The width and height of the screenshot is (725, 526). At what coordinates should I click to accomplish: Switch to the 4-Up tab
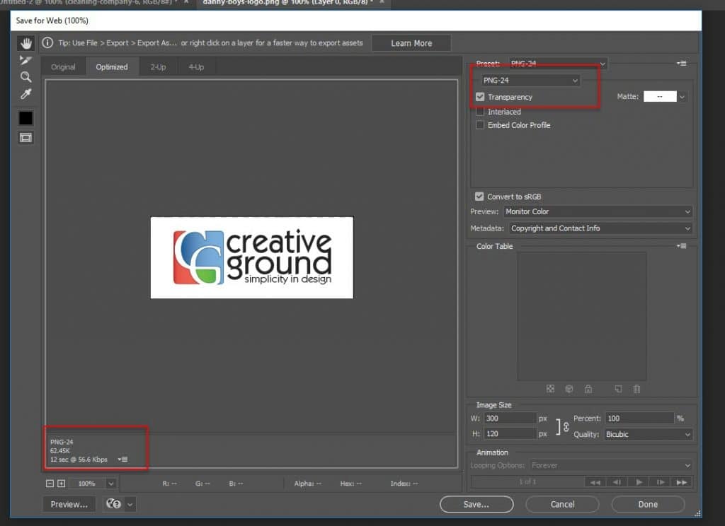(196, 67)
